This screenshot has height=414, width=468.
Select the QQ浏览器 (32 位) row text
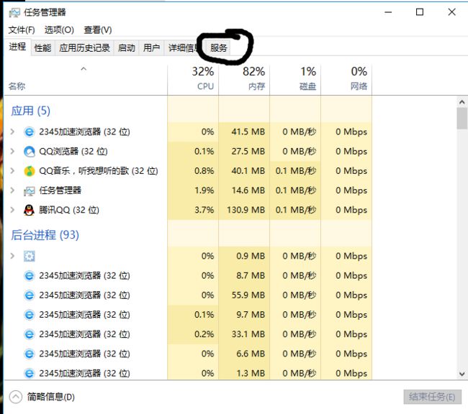(73, 152)
